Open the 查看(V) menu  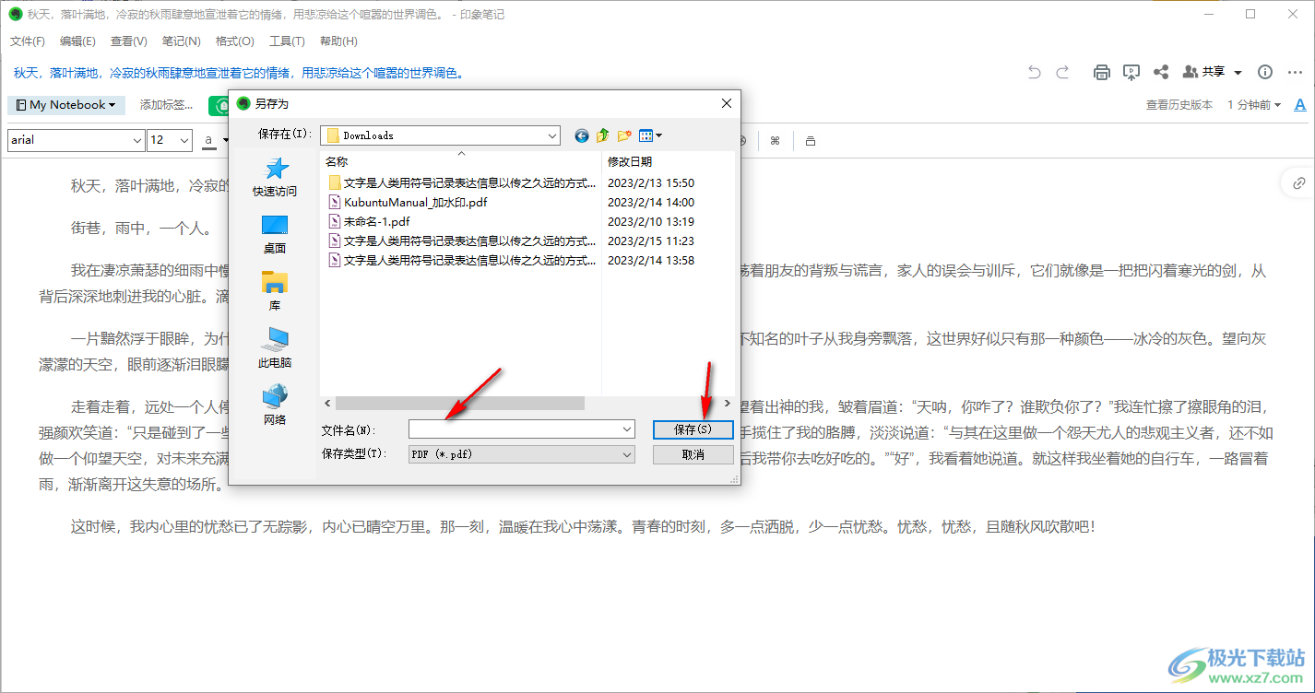pyautogui.click(x=129, y=41)
